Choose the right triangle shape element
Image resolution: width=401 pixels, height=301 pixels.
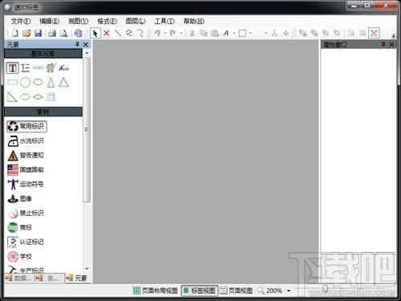point(12,97)
